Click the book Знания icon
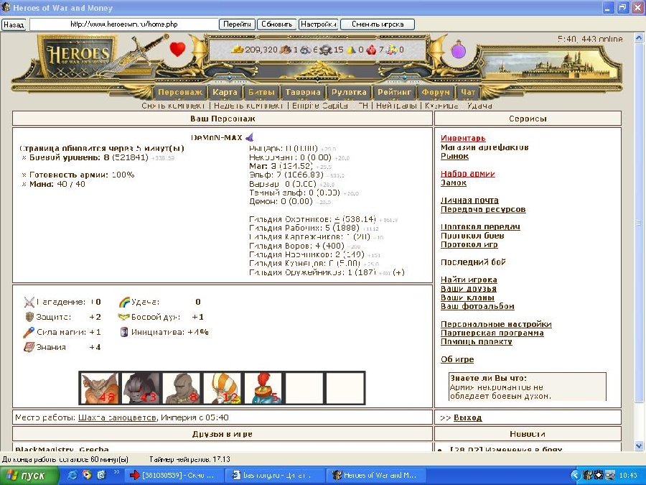 [x=29, y=347]
